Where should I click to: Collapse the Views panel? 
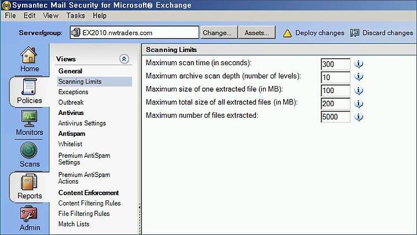click(124, 59)
